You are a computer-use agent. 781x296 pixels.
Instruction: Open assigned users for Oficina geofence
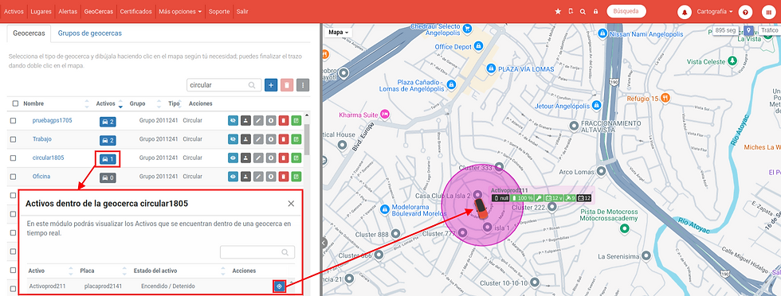(x=245, y=177)
